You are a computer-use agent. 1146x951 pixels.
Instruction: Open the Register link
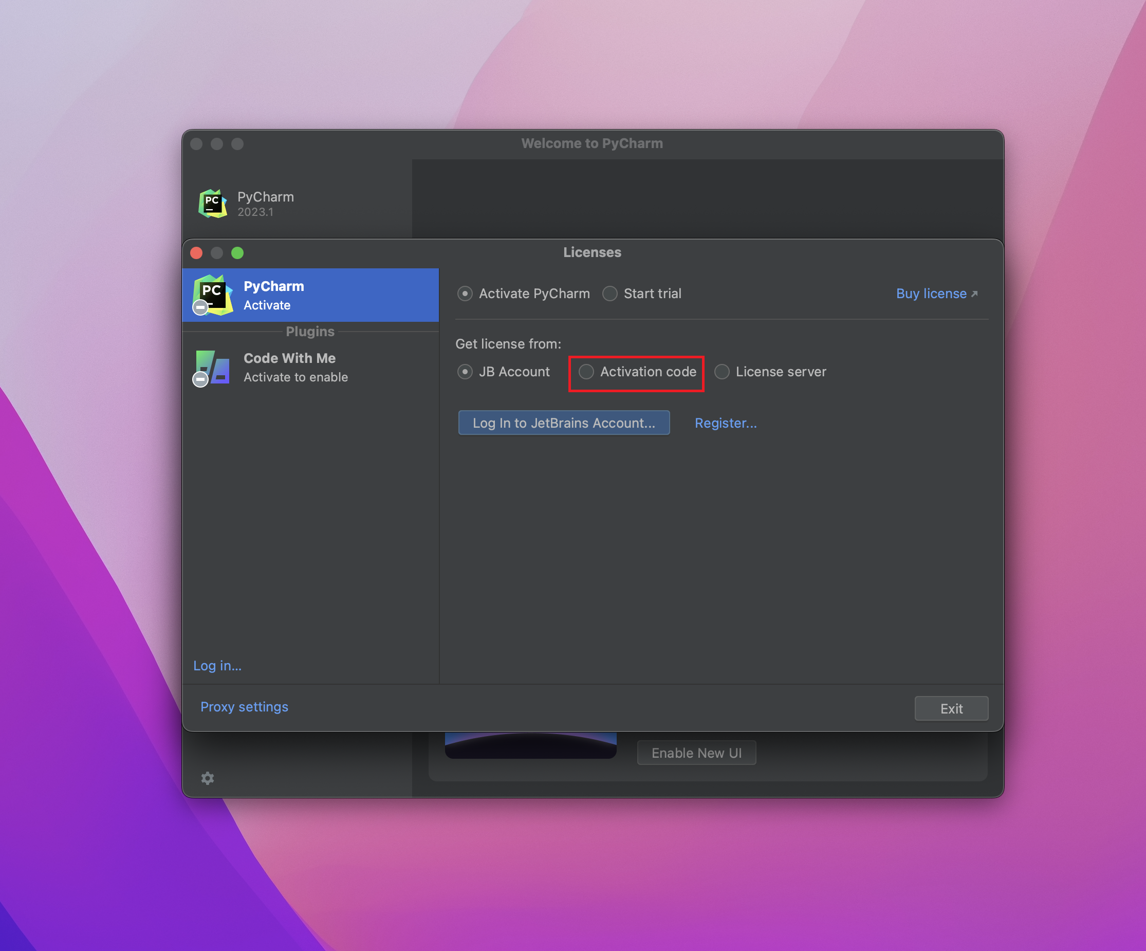[x=725, y=423]
